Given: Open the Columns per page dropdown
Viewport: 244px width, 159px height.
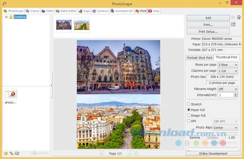Looking at the screenshot, I should point(228,71).
